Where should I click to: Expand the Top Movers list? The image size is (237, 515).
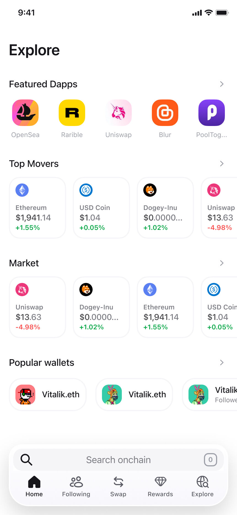point(222,164)
